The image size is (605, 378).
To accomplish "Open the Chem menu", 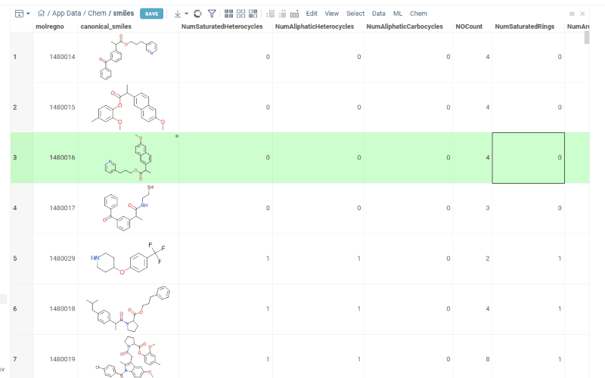I will [x=418, y=14].
